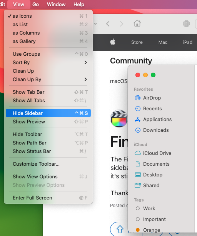Open the Mac link in Apple nav

coord(163,42)
